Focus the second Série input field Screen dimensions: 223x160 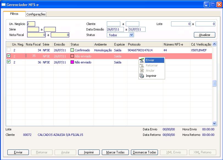pyautogui.click(x=50, y=29)
